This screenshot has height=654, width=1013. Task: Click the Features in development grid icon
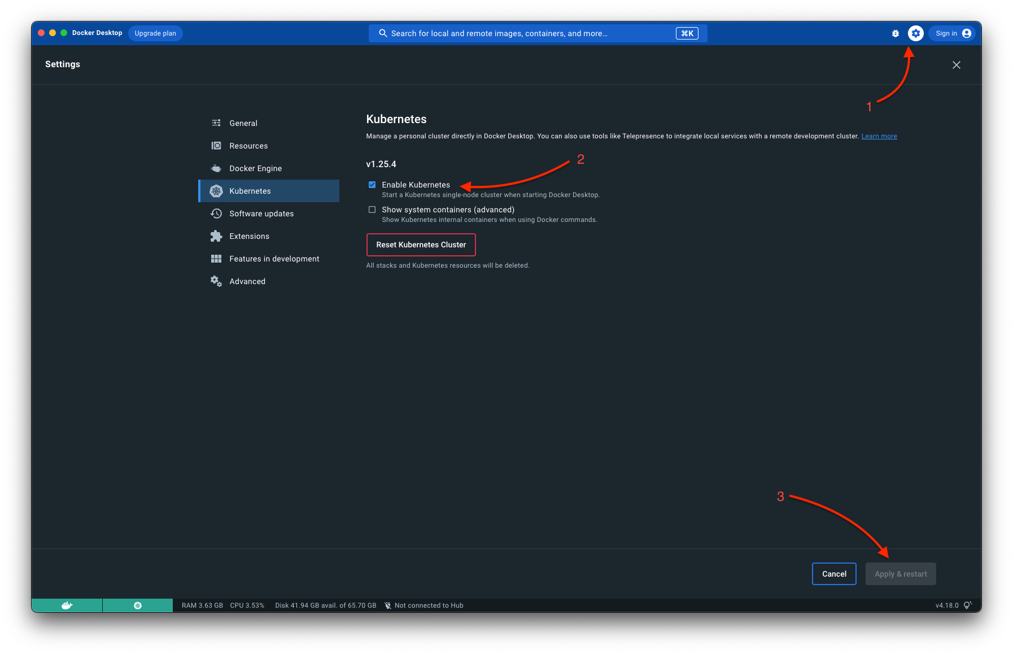pos(216,258)
